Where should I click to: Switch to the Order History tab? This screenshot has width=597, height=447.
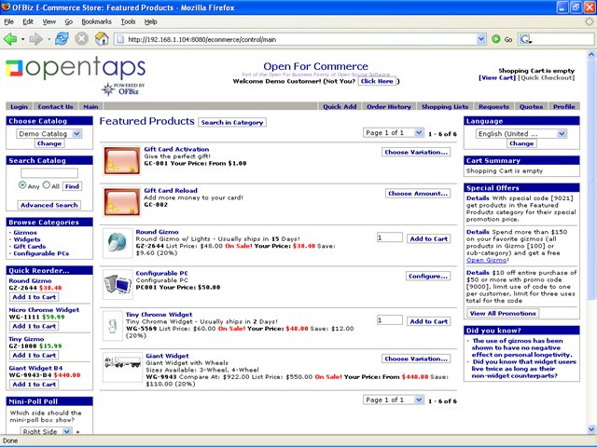pyautogui.click(x=388, y=107)
